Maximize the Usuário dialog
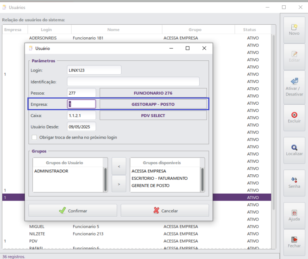The height and width of the screenshot is (259, 308). [x=188, y=48]
